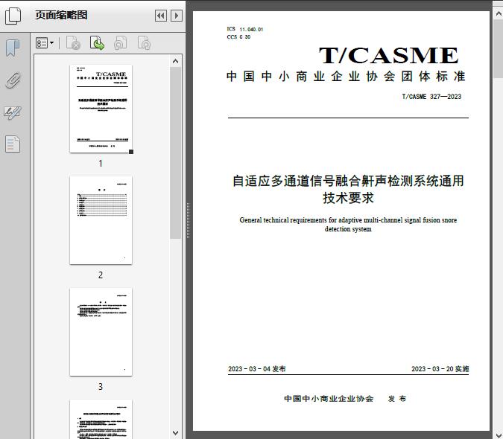Click 中国中小商业企业协会 发布 footer text
503x439 pixels.
345,399
